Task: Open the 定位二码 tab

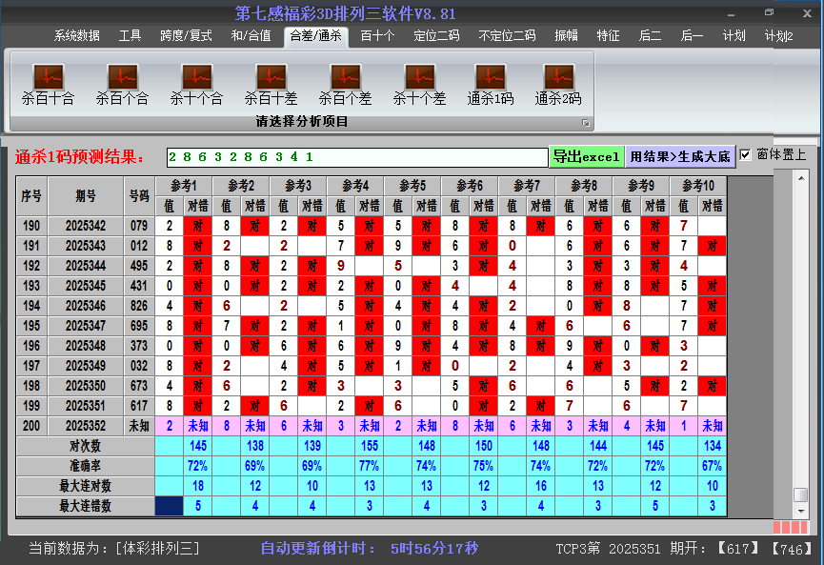Action: tap(436, 36)
